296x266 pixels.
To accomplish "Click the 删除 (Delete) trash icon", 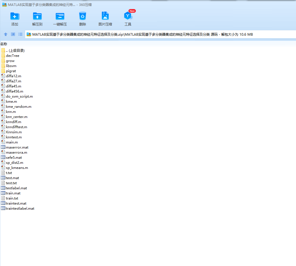I will (x=83, y=16).
